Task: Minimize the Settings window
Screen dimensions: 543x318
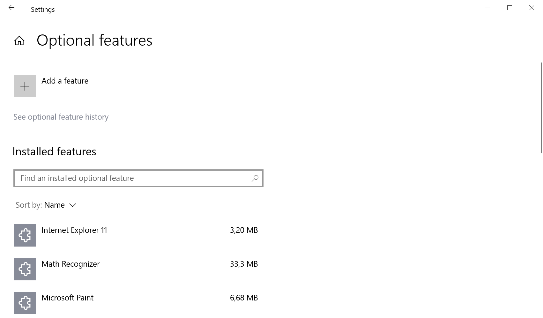Action: coord(487,8)
